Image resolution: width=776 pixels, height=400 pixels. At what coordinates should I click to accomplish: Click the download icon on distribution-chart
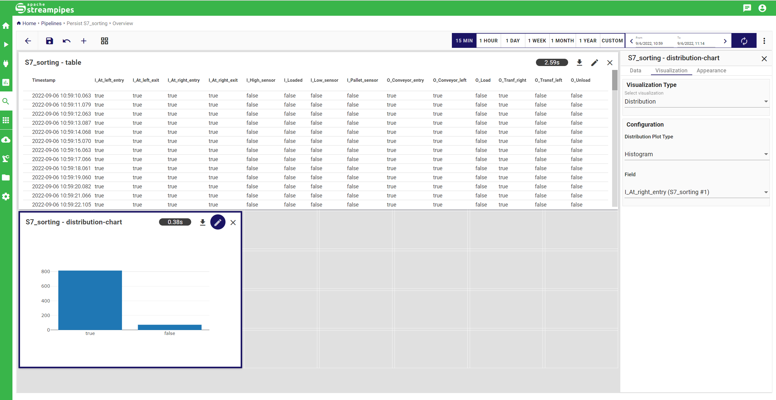(x=202, y=223)
